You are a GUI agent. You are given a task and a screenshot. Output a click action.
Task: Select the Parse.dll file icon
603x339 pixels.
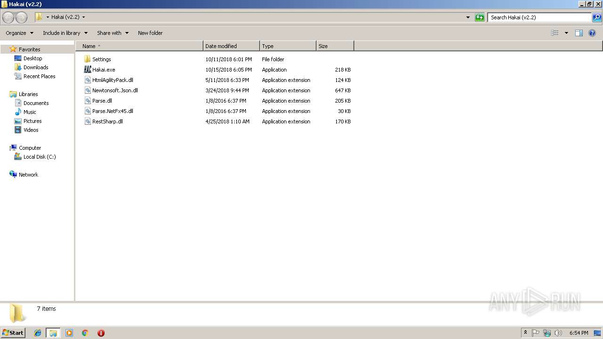coord(87,101)
